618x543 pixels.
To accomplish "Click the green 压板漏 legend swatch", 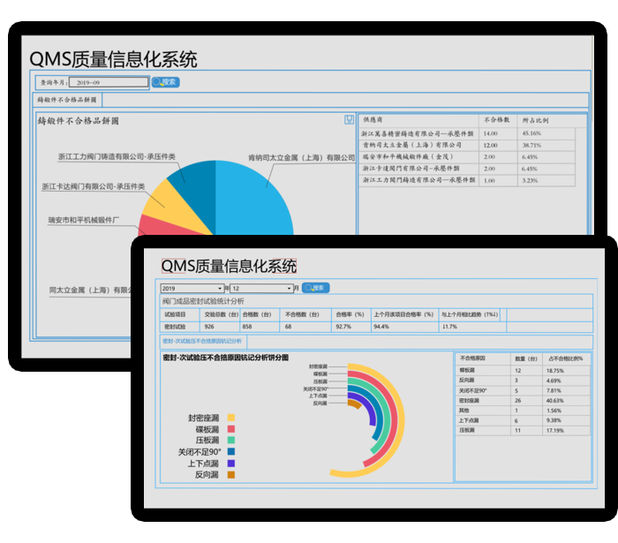I will pos(231,441).
